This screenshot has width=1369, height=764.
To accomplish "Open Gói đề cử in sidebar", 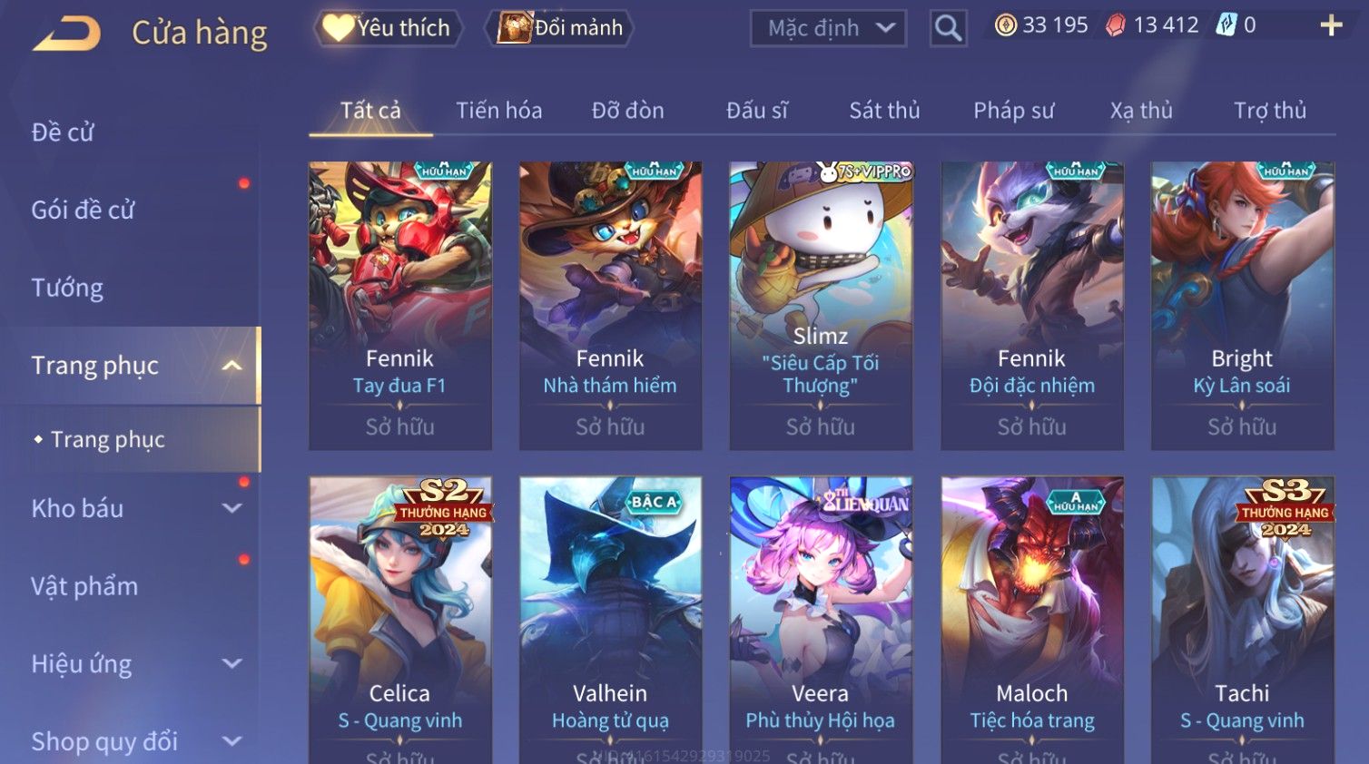I will (x=83, y=211).
